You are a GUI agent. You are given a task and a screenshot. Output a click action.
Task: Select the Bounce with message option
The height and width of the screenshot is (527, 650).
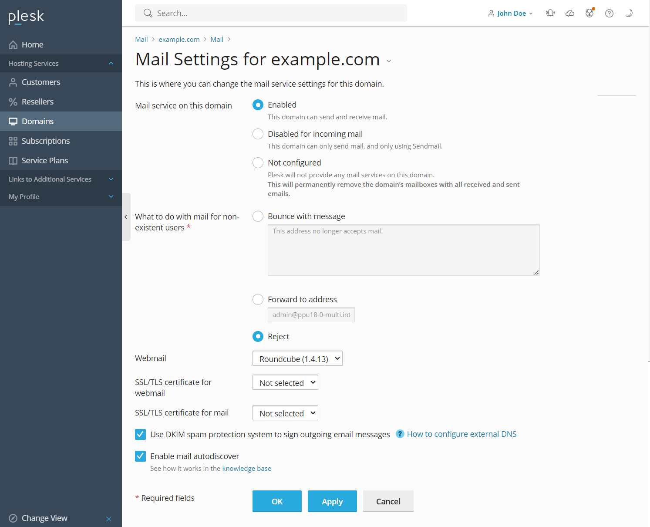coord(258,216)
